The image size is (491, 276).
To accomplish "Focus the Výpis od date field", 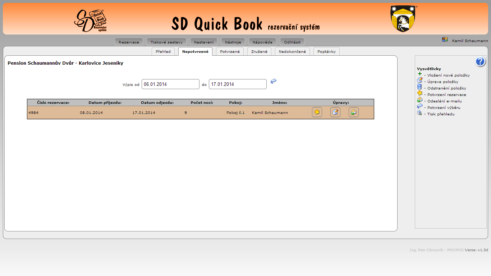I will (x=170, y=84).
